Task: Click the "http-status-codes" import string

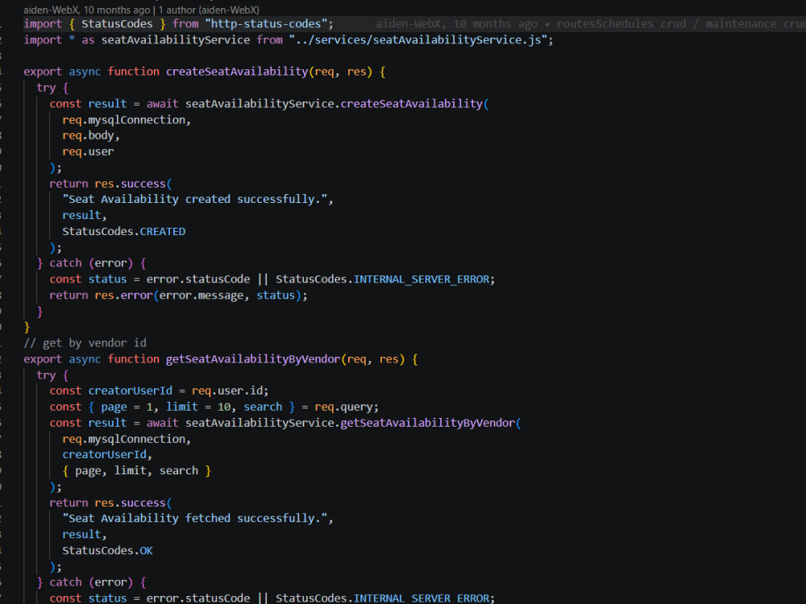Action: [266, 23]
